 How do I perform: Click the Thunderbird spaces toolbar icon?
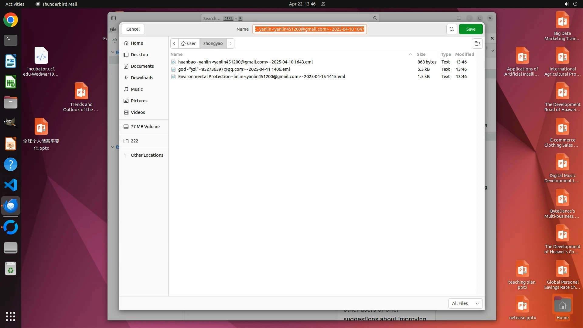pos(114,18)
